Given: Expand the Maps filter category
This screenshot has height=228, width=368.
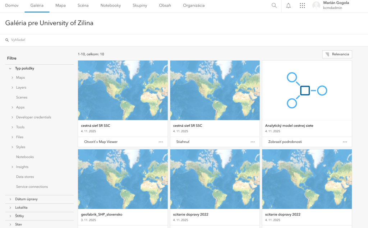Looking at the screenshot, I should [x=12, y=78].
